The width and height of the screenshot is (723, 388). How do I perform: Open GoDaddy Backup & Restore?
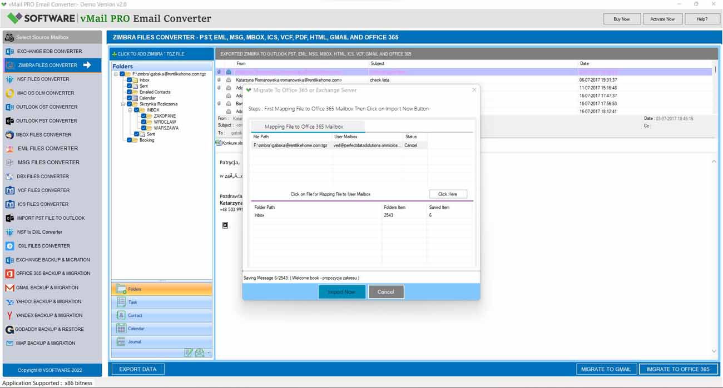52,329
